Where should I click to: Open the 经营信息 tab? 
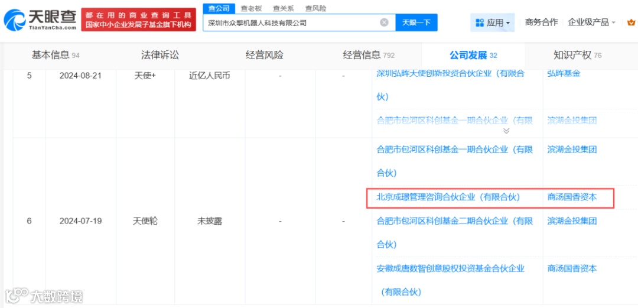(x=369, y=55)
